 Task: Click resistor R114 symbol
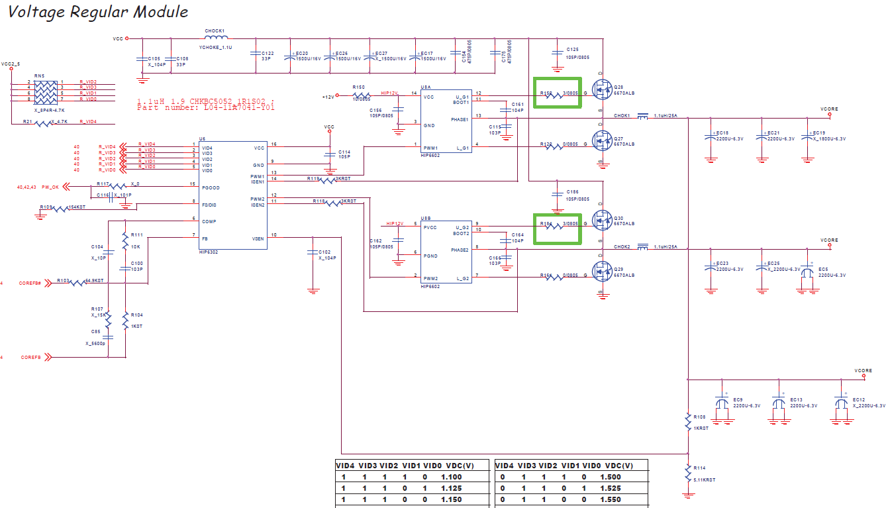(x=689, y=472)
